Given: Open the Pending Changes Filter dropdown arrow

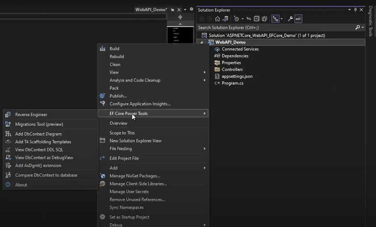Looking at the screenshot, I should point(242,19).
